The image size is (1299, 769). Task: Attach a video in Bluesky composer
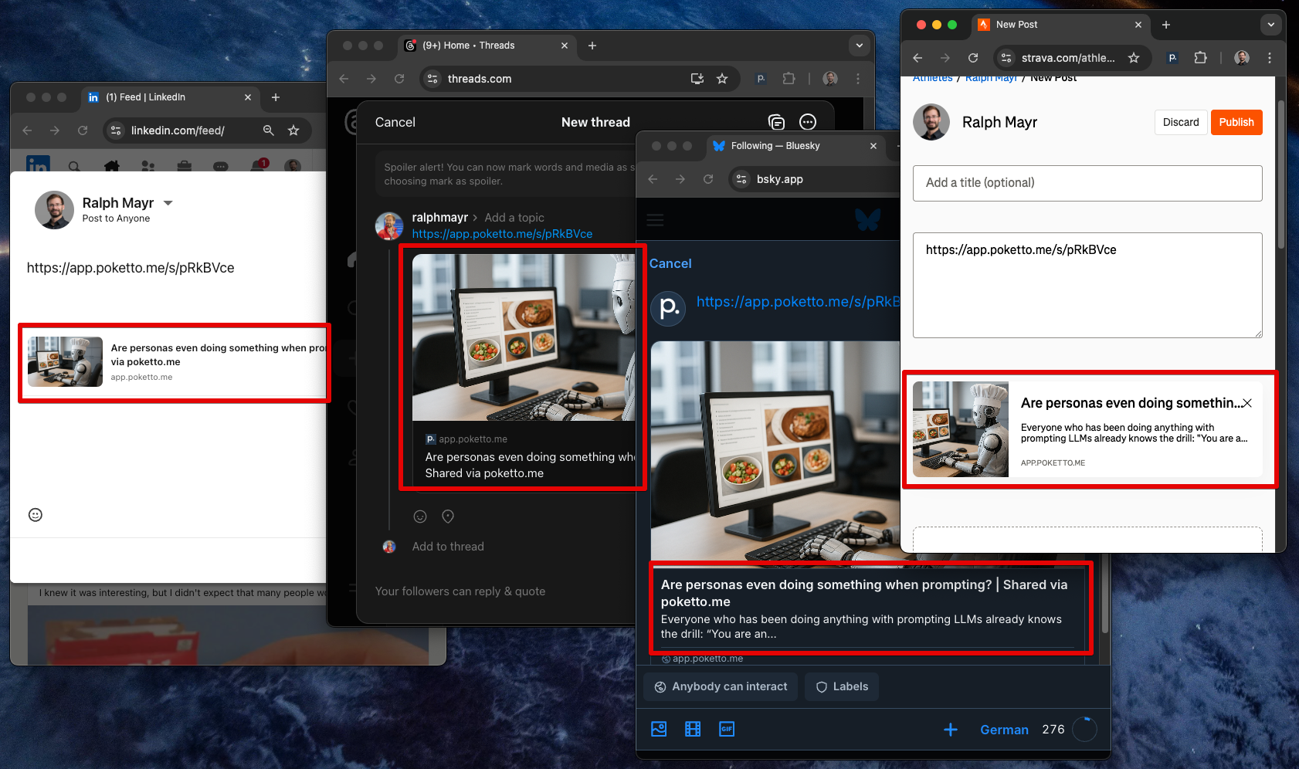point(693,729)
